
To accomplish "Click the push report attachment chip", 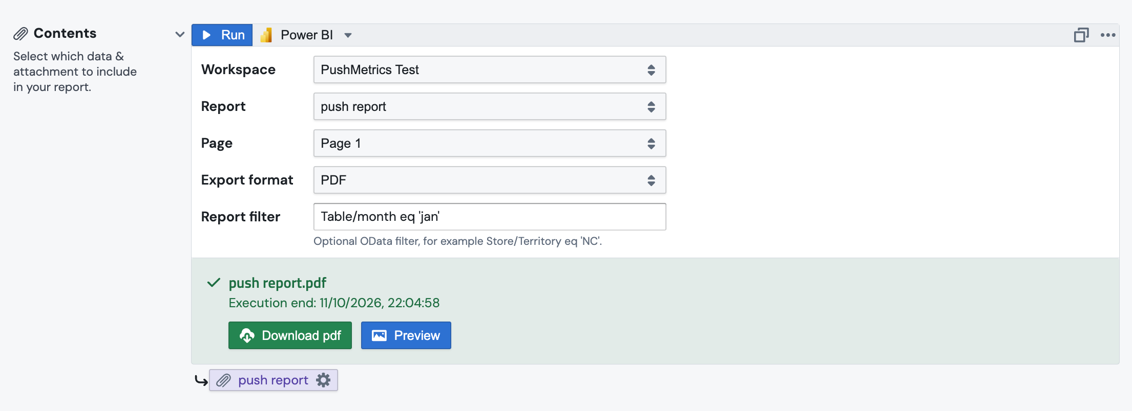I will (x=274, y=380).
